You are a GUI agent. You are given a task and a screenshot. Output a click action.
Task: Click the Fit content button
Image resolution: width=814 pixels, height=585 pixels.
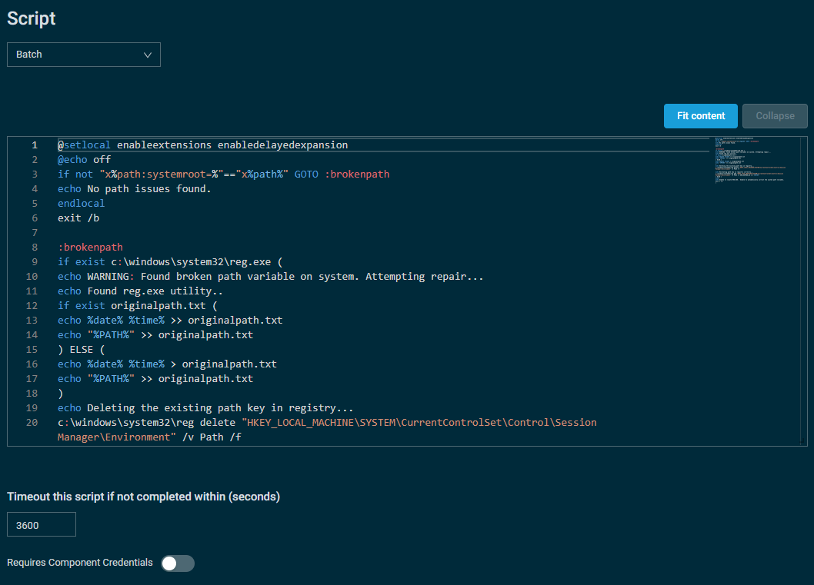[700, 116]
